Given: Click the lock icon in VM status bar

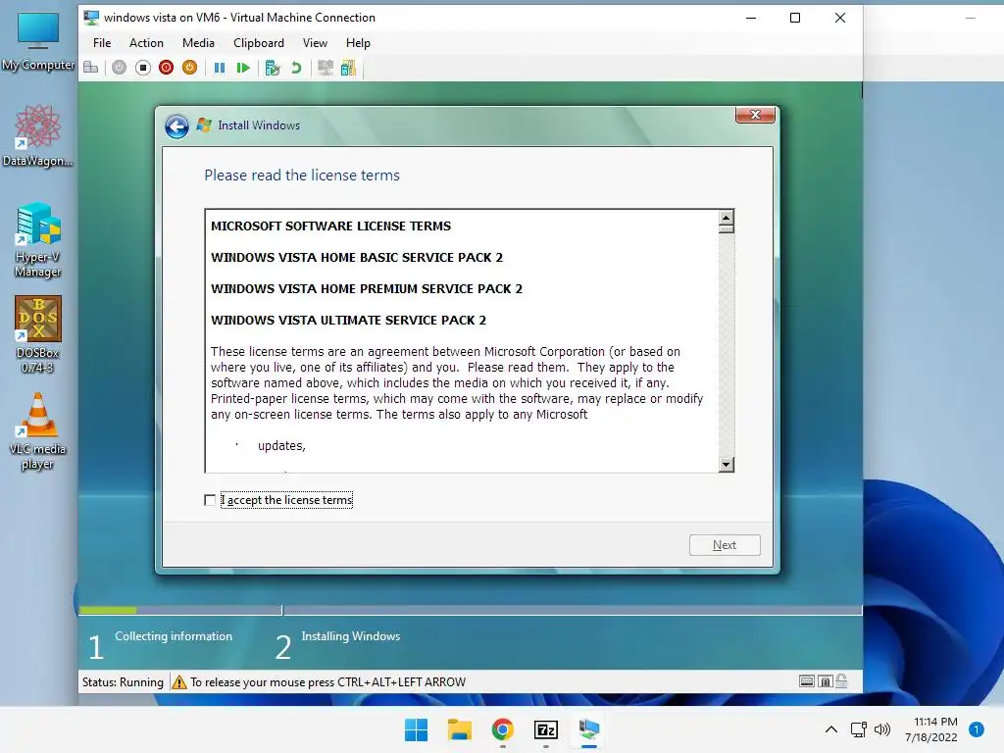Looking at the screenshot, I should click(x=841, y=680).
